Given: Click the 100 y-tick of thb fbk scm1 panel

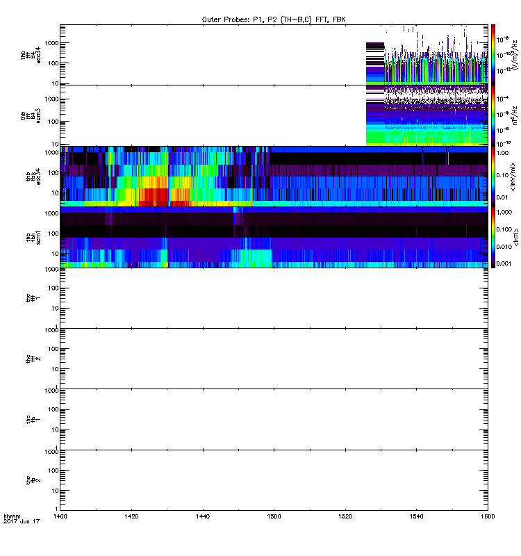Looking at the screenshot, I should tap(53, 234).
